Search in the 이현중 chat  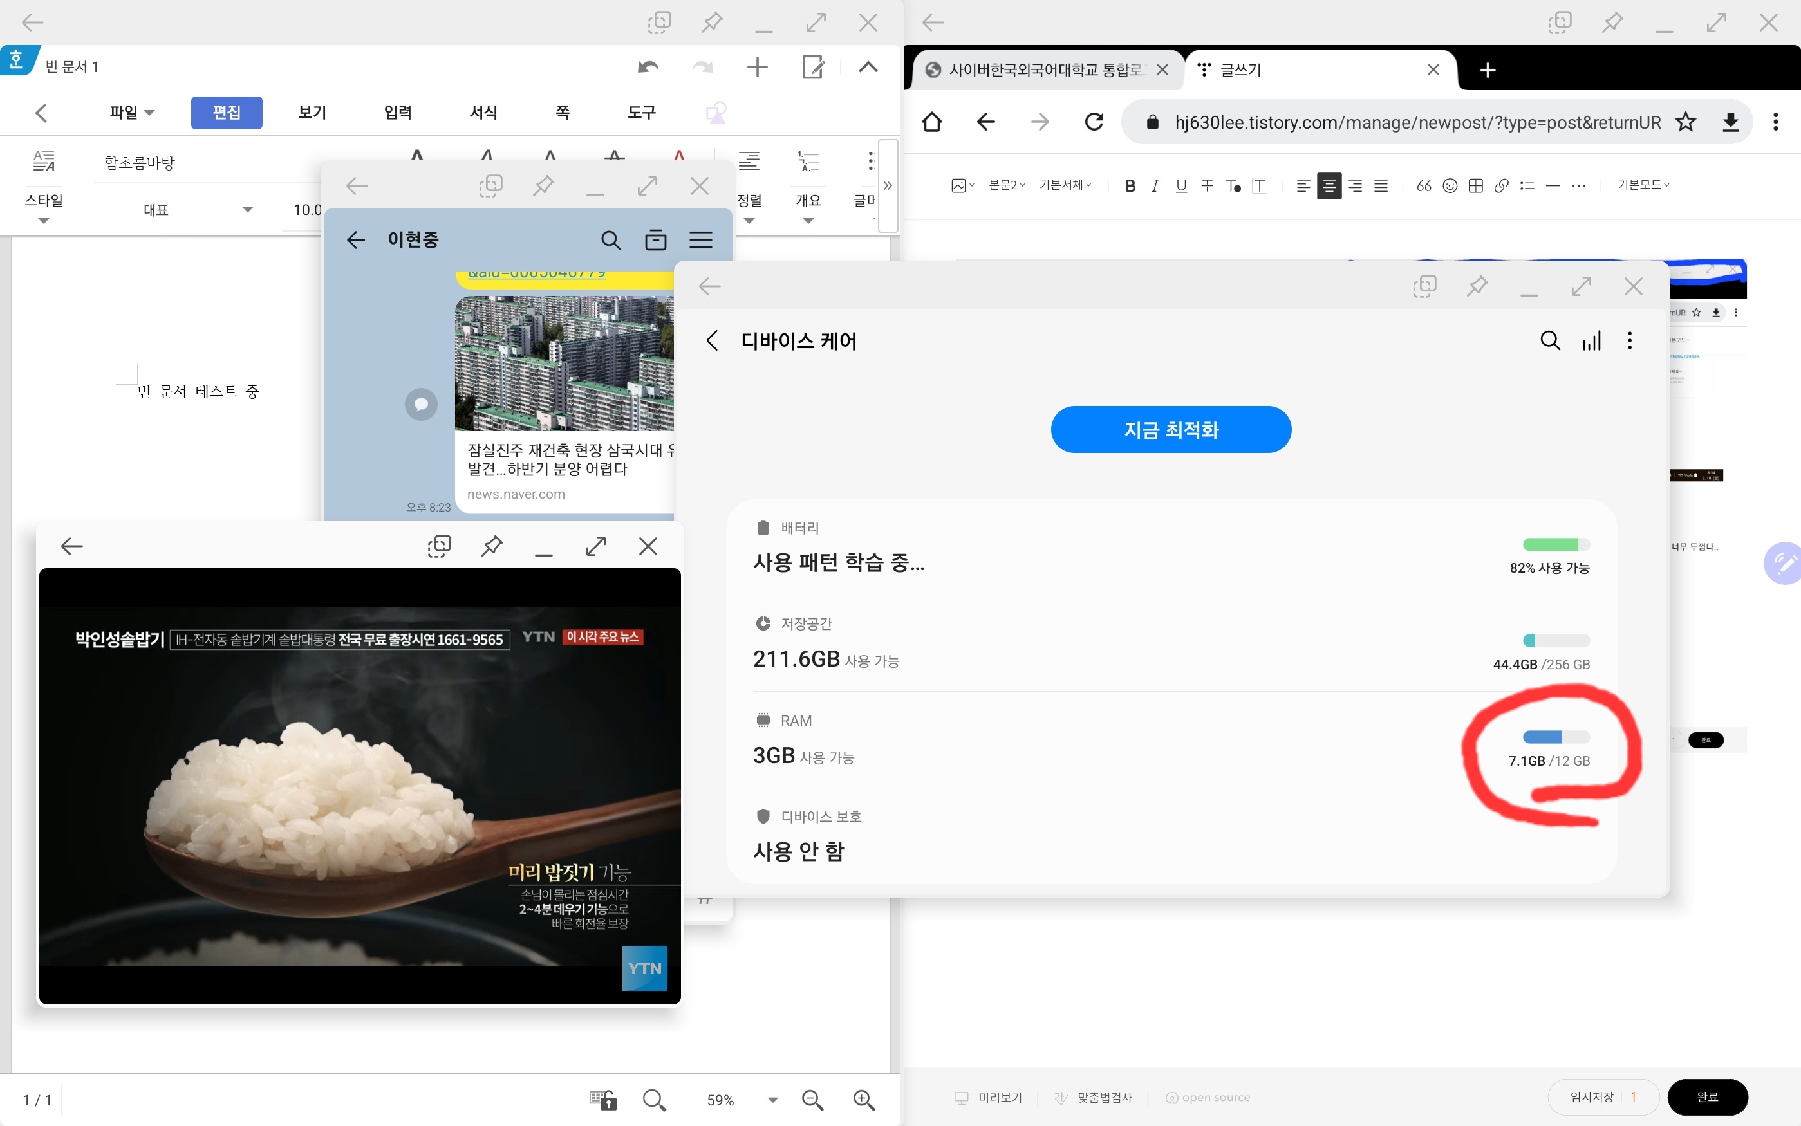[611, 240]
